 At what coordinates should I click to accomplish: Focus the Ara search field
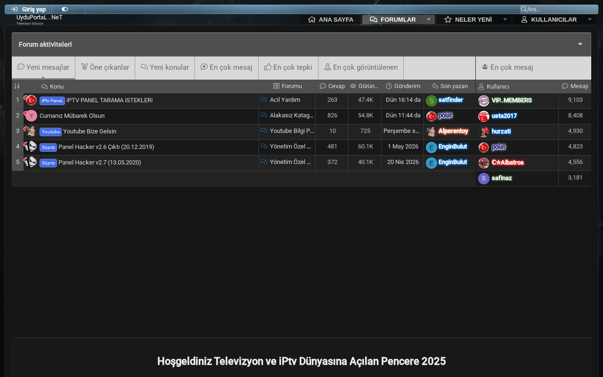[x=562, y=9]
